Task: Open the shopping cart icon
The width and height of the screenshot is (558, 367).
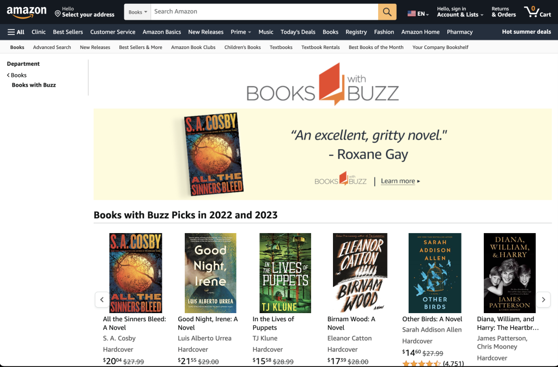Action: pos(537,12)
